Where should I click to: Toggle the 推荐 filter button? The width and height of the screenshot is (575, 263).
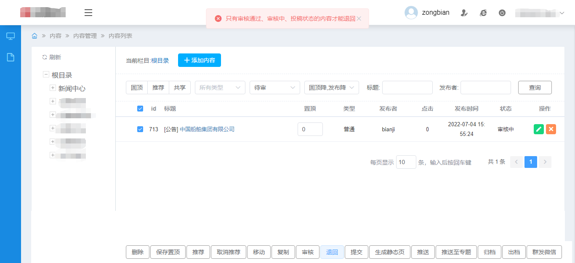pos(158,88)
